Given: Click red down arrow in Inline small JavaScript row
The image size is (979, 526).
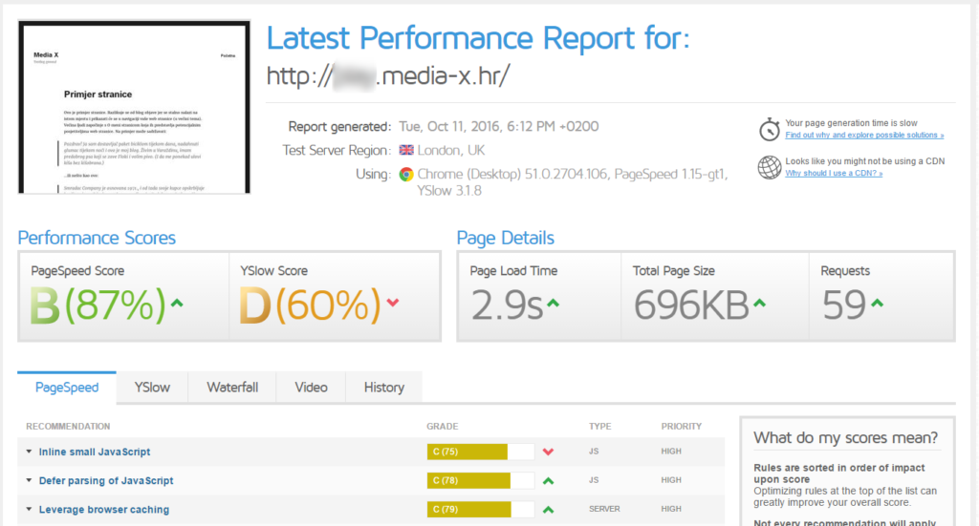Looking at the screenshot, I should pos(548,452).
